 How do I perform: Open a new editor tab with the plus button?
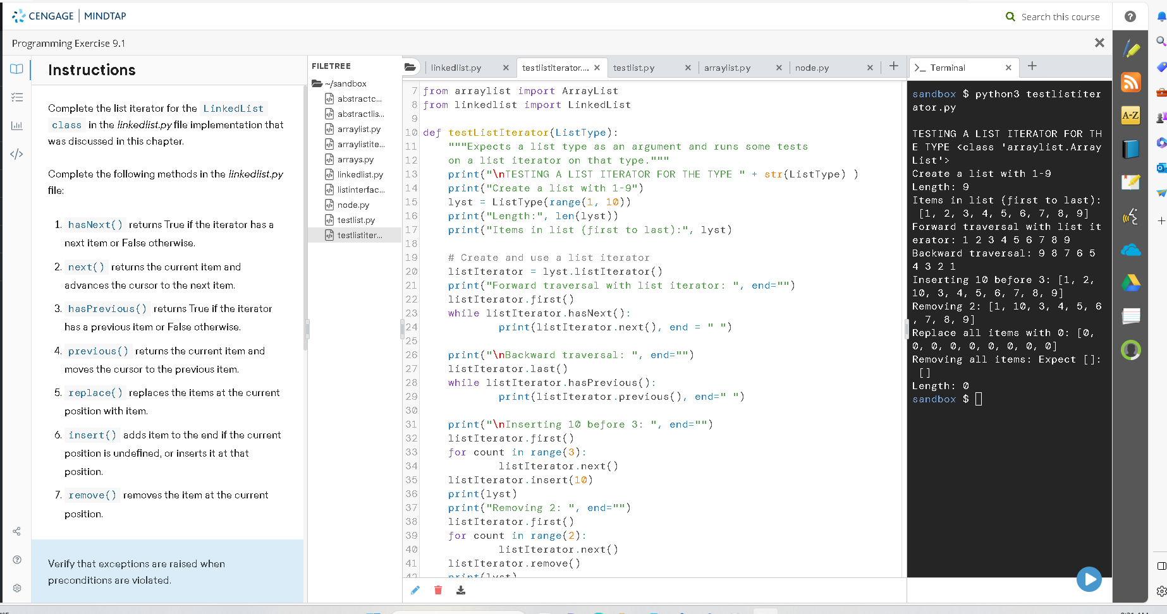(893, 66)
